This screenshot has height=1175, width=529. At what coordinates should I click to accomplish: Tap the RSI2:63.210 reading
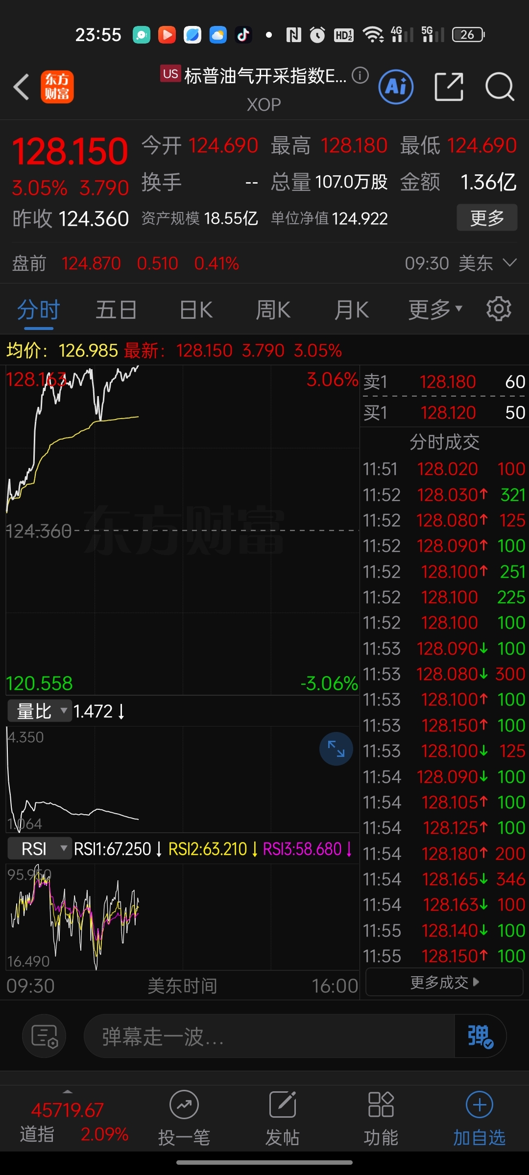[x=213, y=848]
